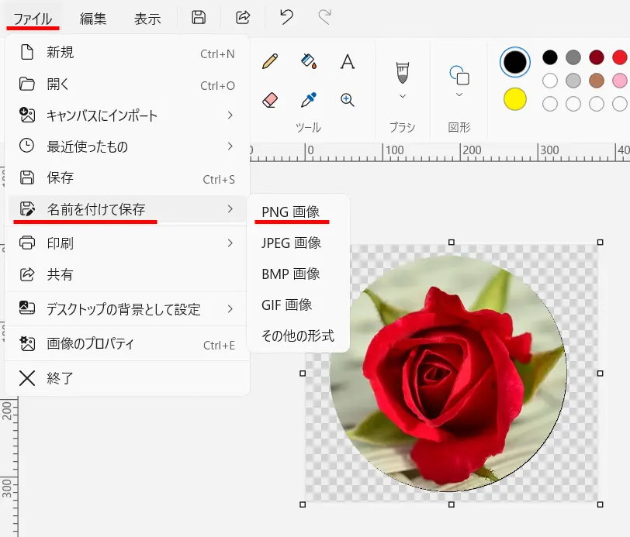
Task: Click the ツール group label
Action: tap(308, 128)
